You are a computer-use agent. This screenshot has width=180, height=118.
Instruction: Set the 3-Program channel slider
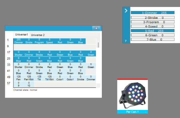pyautogui.click(x=153, y=22)
